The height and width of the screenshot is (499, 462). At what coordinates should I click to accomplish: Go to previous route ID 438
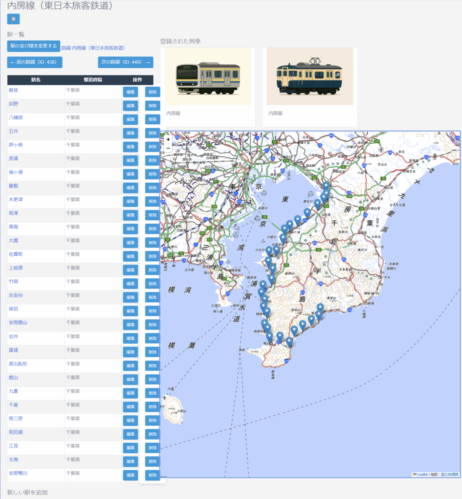35,62
